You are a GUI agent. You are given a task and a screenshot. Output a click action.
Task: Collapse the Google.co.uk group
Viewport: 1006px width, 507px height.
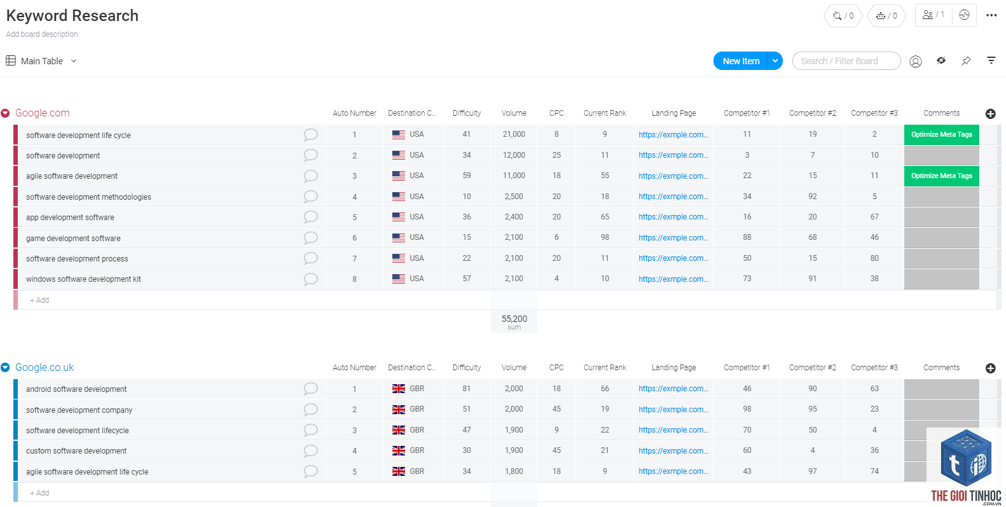pyautogui.click(x=5, y=368)
